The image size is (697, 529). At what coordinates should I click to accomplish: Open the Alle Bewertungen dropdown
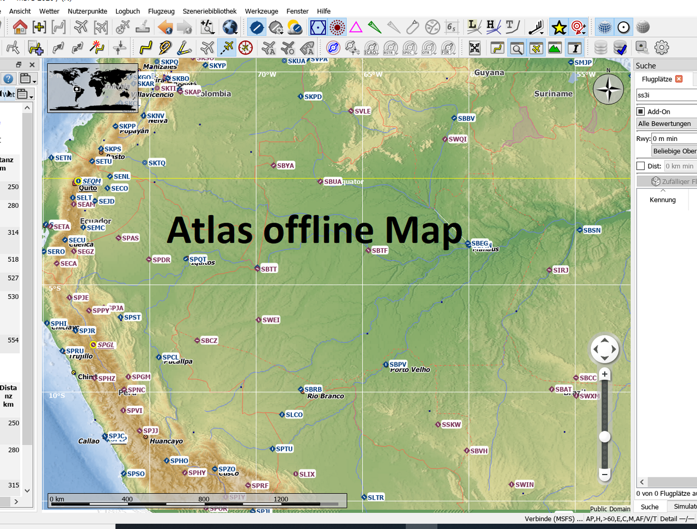[x=667, y=124]
